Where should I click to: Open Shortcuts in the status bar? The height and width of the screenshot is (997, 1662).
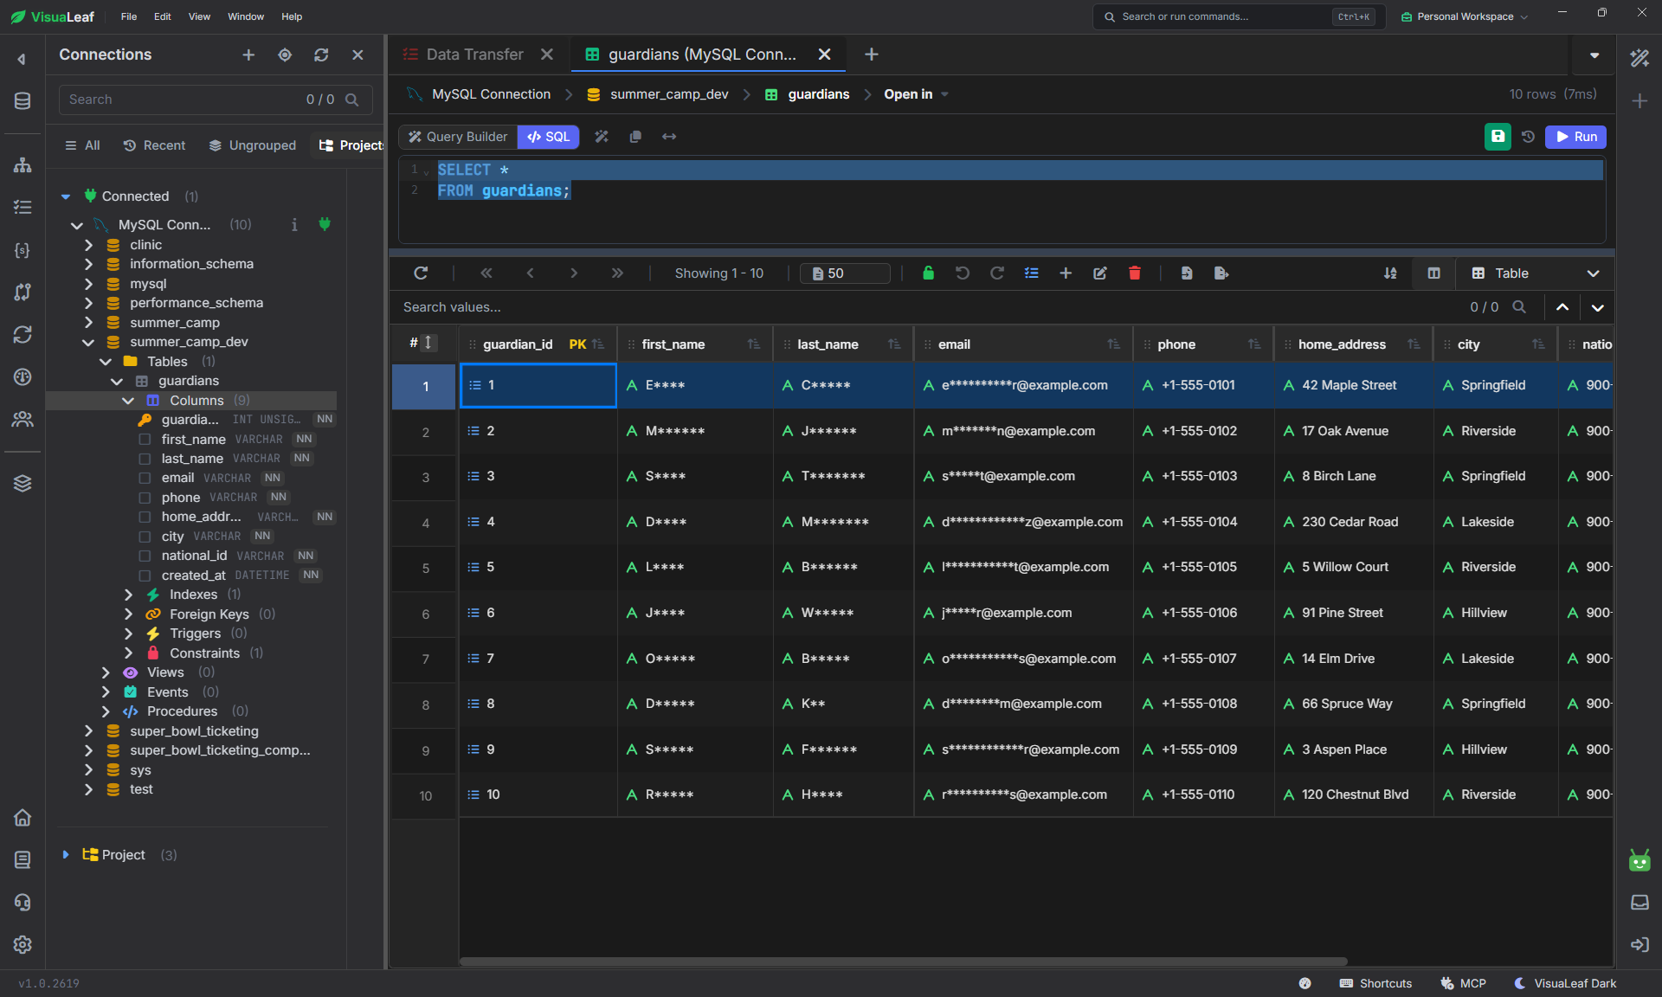point(1375,983)
